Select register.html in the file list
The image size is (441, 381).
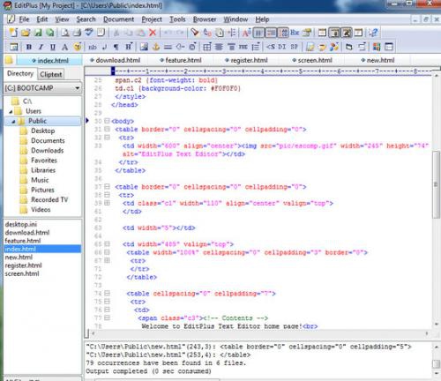click(x=23, y=265)
